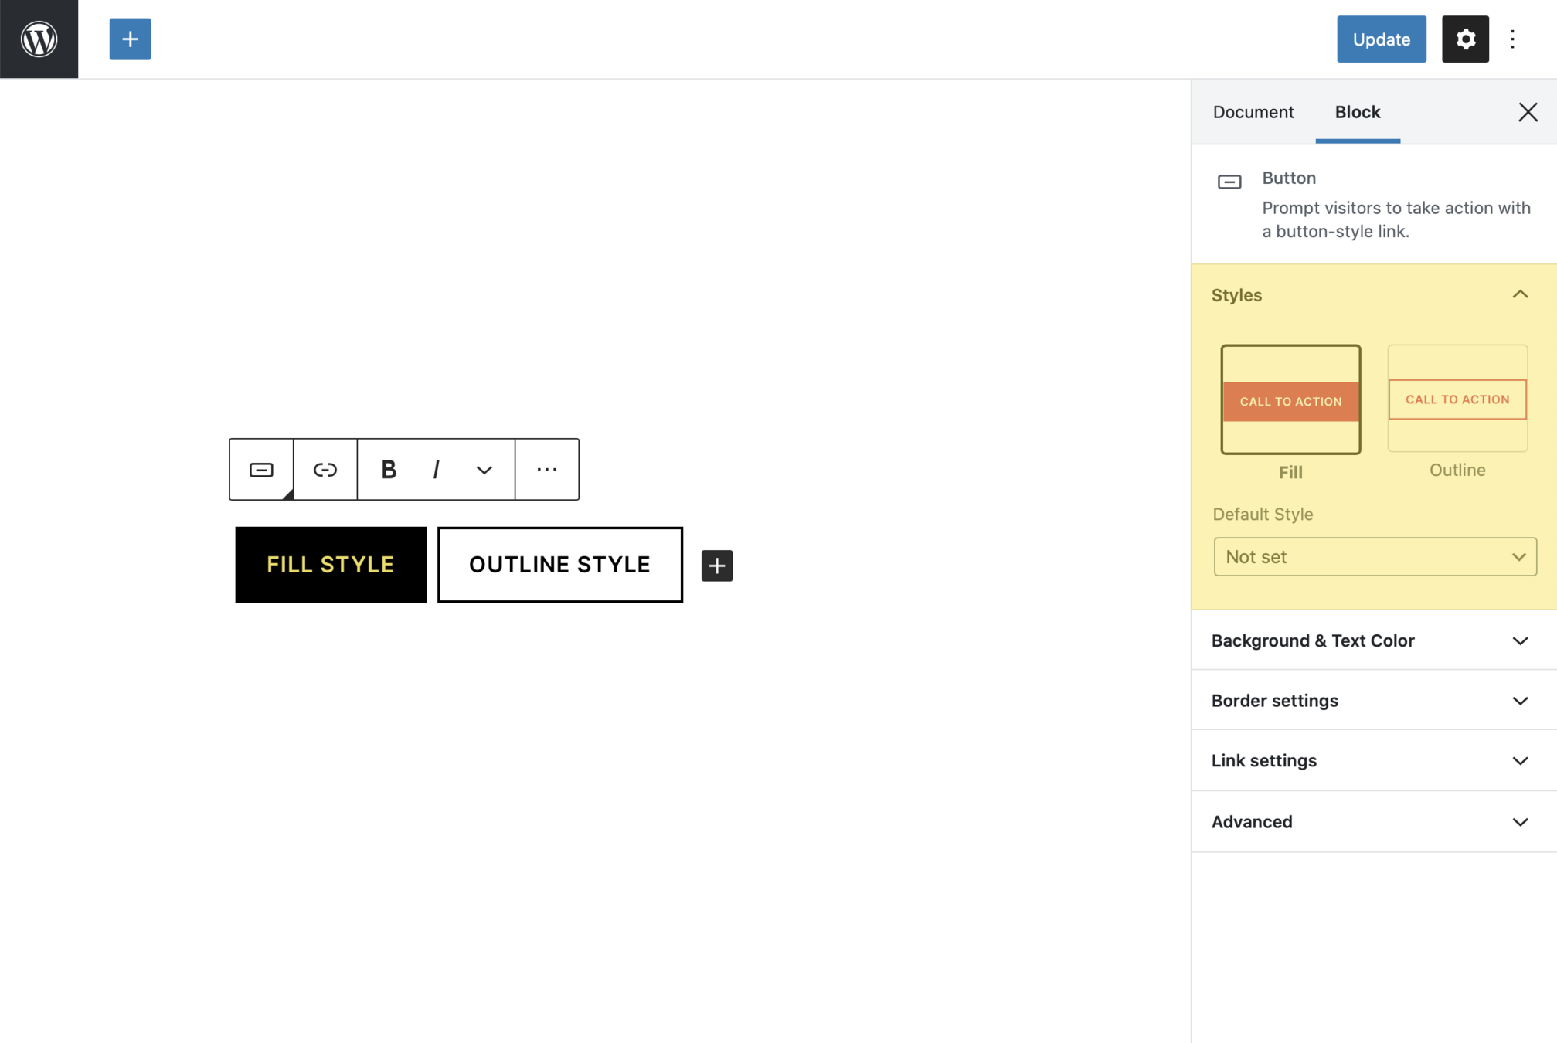
Task: Expand Background & Text Color panel
Action: pyautogui.click(x=1373, y=640)
